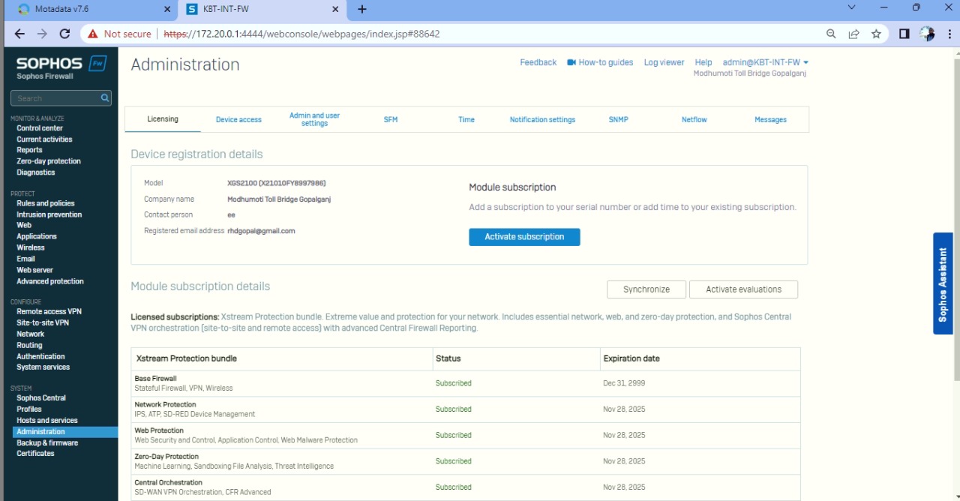Screen dimensions: 960x501
Task: Open Intrusion prevention in sidebar
Action: click(49, 214)
